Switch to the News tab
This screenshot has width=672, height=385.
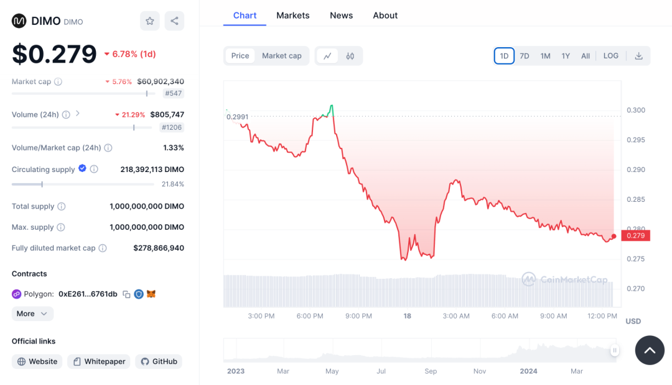pyautogui.click(x=341, y=16)
